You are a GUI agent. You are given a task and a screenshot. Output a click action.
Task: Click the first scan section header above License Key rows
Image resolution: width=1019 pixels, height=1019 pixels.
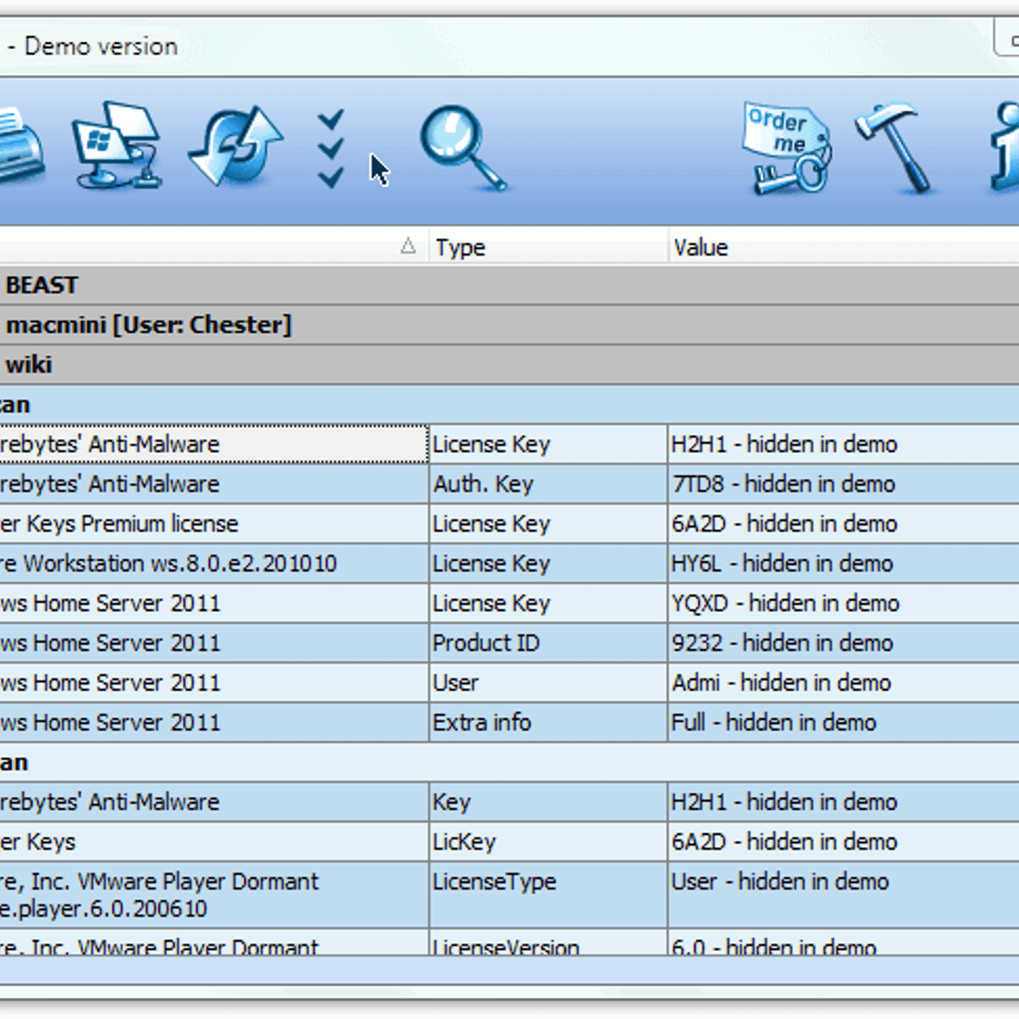(x=509, y=404)
